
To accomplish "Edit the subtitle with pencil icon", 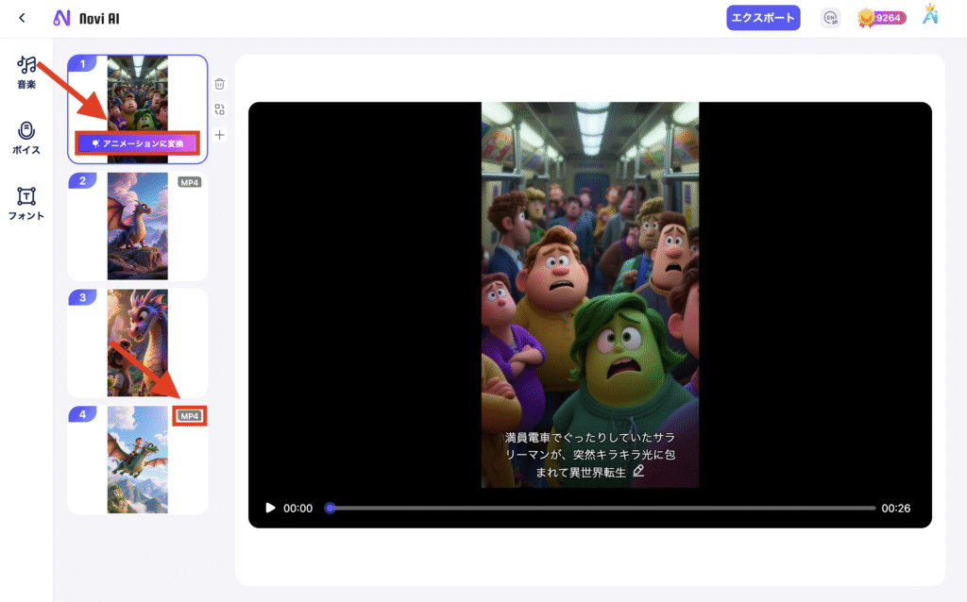I will click(x=639, y=470).
